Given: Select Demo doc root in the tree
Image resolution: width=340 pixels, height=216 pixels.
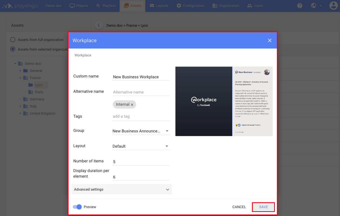Looking at the screenshot, I should point(33,64).
